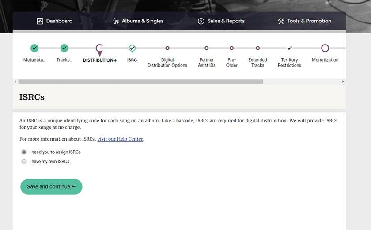Image resolution: width=371 pixels, height=230 pixels.
Task: Click the Dashboard activity icon
Action: point(40,21)
